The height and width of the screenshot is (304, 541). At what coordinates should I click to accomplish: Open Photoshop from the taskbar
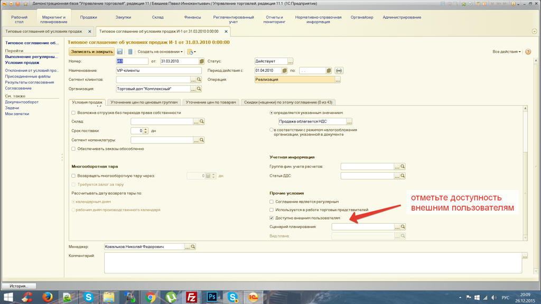[212, 297]
